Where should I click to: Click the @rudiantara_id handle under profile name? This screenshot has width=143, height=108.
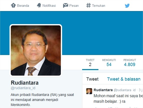23,88
